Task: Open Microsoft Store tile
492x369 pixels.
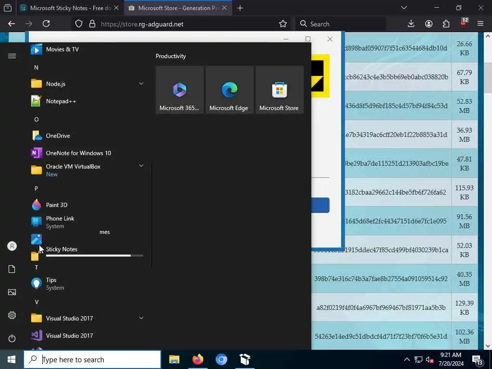Action: pos(279,90)
